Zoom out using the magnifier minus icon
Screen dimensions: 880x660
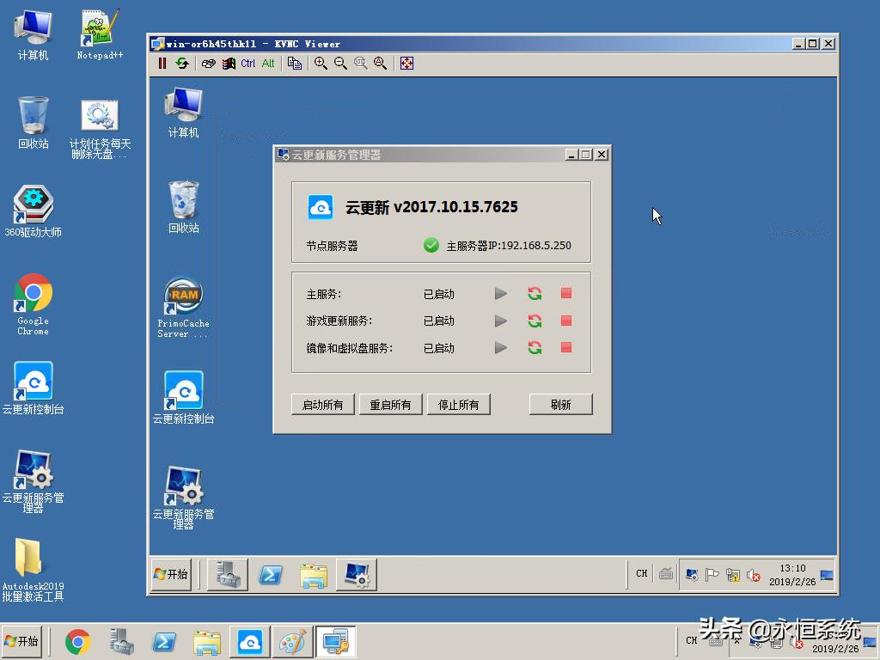pyautogui.click(x=341, y=63)
